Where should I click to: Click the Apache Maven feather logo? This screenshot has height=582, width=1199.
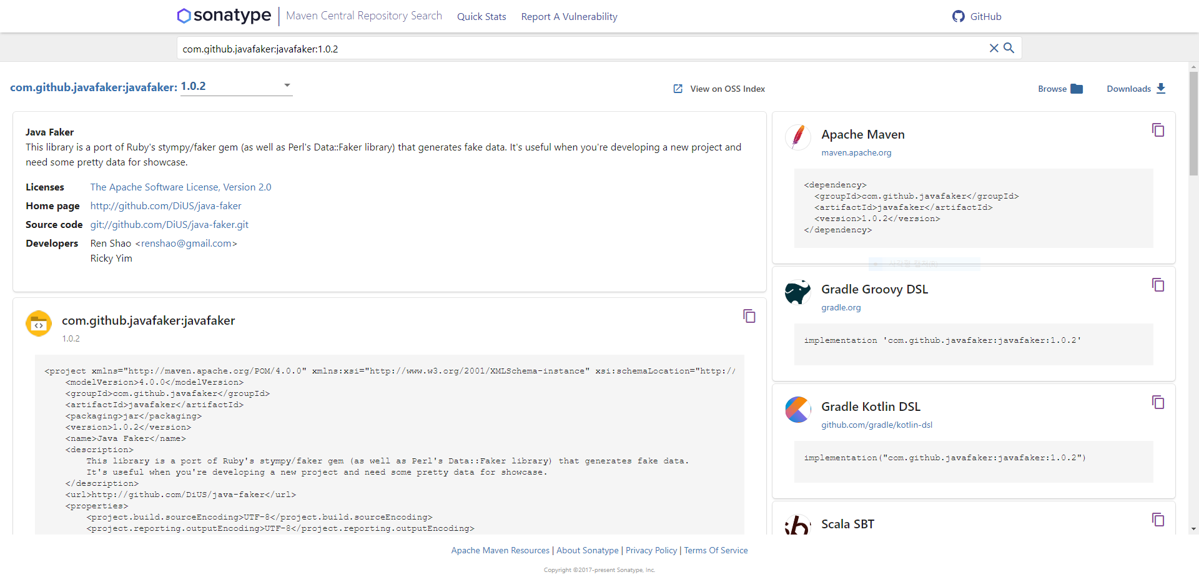797,137
